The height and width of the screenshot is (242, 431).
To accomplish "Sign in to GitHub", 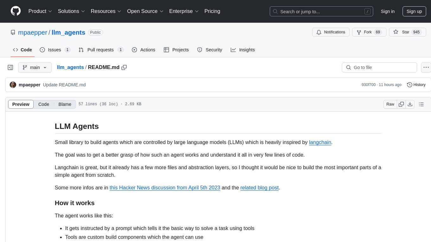I will click(x=388, y=11).
